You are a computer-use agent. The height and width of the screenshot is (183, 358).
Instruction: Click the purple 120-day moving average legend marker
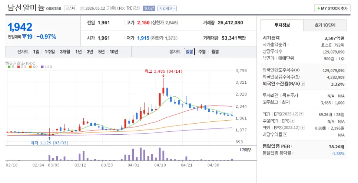click(x=42, y=67)
